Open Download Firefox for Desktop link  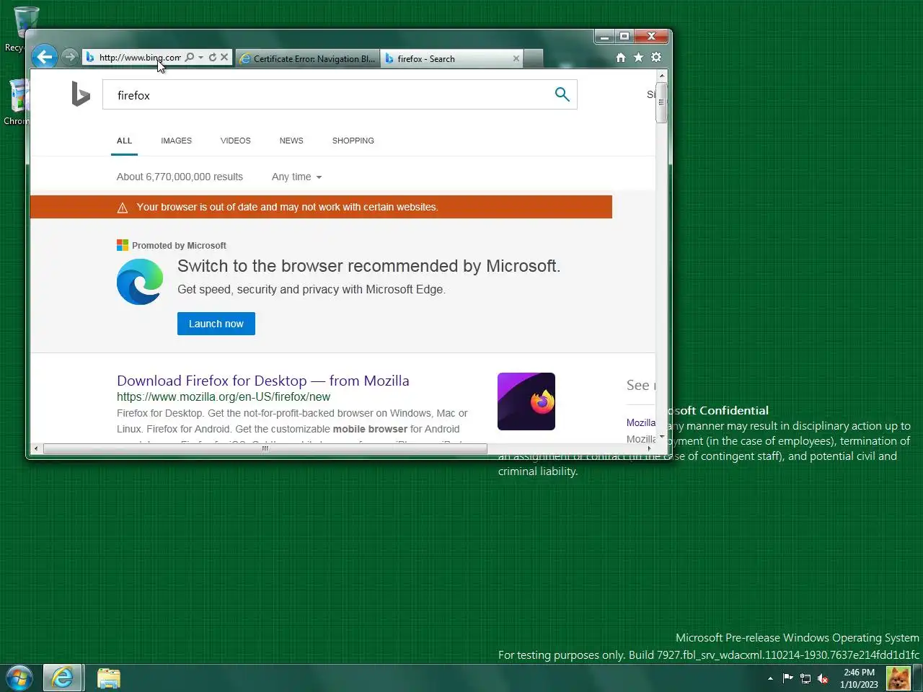[263, 381]
